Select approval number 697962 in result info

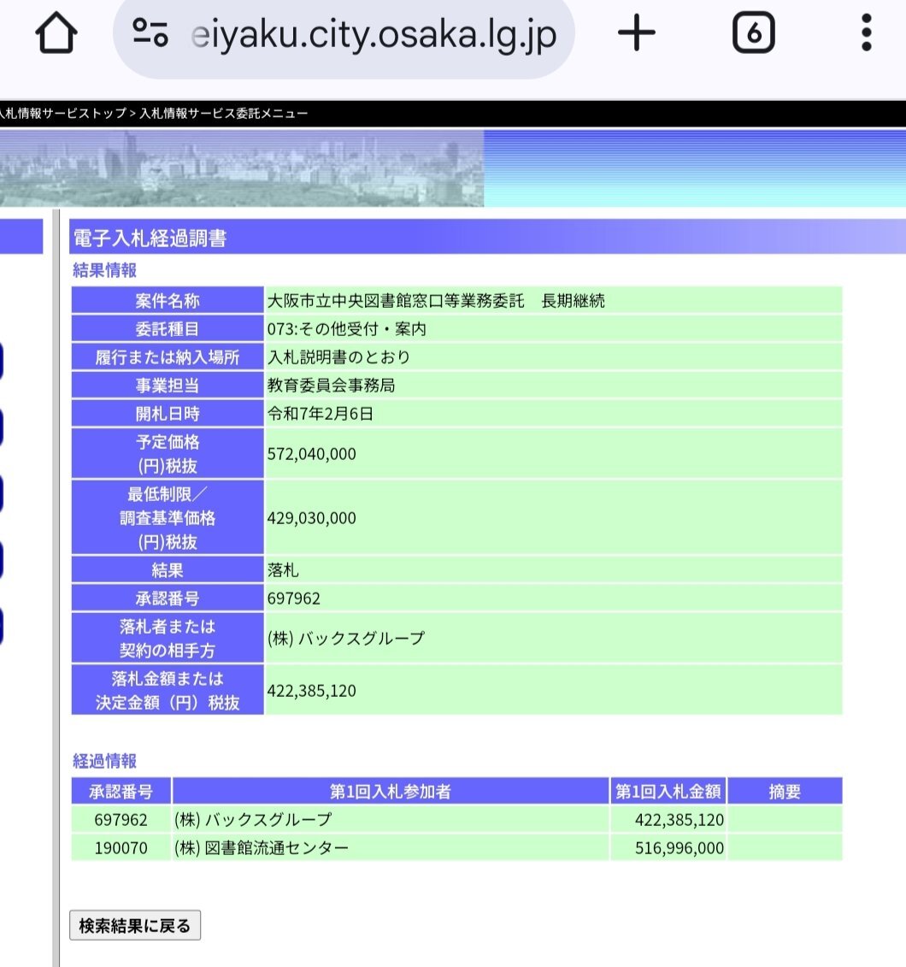click(294, 598)
